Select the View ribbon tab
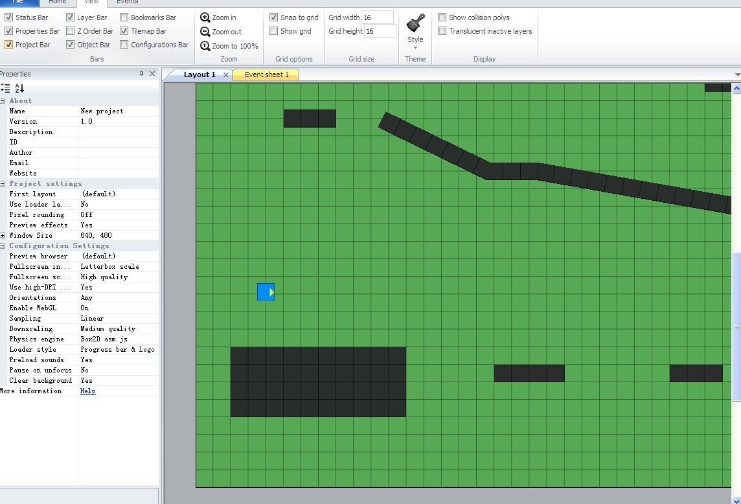 coord(92,2)
